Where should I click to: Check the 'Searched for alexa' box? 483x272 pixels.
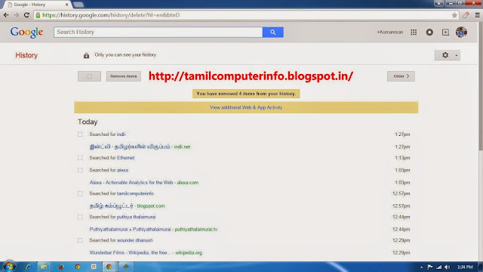tap(80, 170)
